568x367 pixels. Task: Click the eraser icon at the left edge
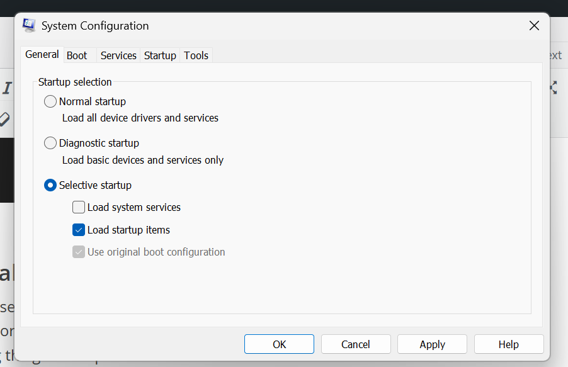point(4,118)
